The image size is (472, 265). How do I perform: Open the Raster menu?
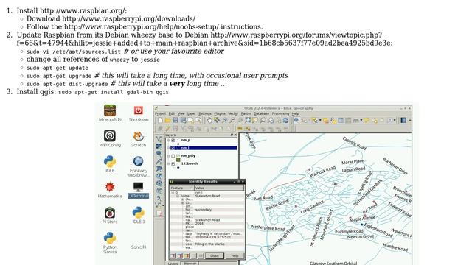[x=246, y=113]
